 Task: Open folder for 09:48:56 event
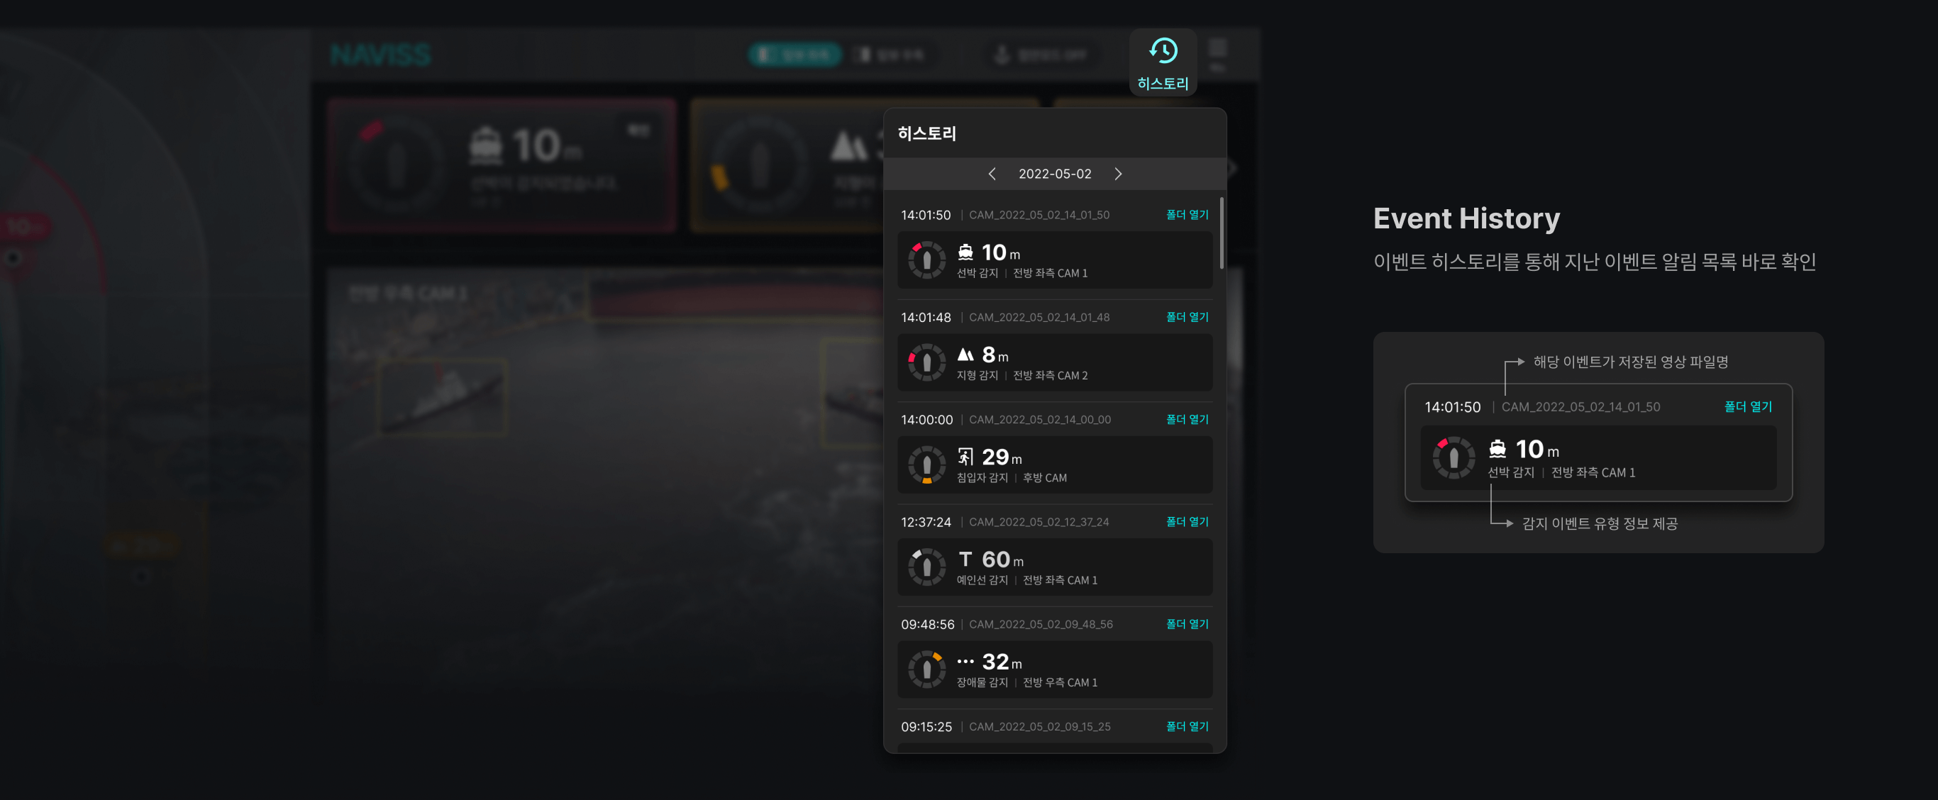1187,624
